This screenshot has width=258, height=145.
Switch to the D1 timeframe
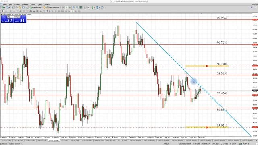73,11
